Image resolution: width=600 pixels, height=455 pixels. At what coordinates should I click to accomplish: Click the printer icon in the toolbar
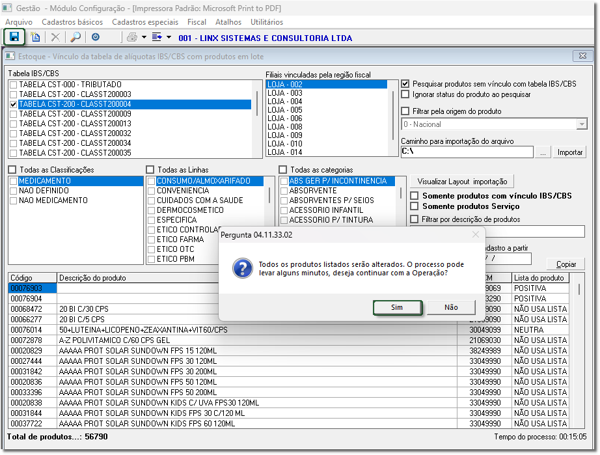tap(131, 38)
